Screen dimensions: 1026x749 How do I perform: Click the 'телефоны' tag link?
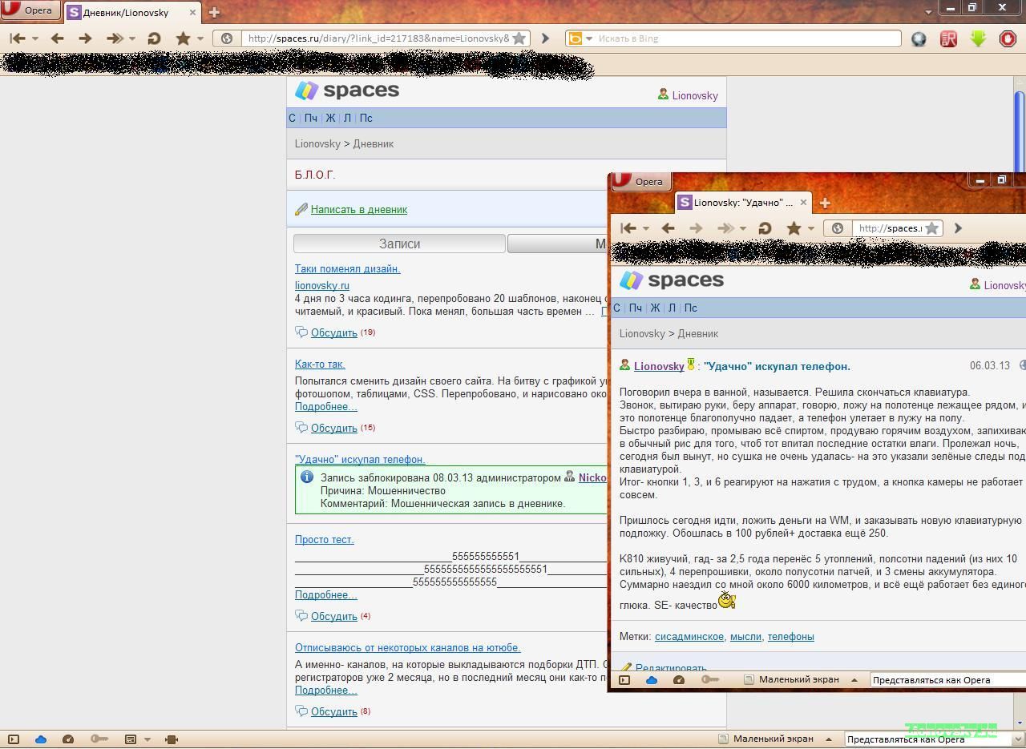790,637
